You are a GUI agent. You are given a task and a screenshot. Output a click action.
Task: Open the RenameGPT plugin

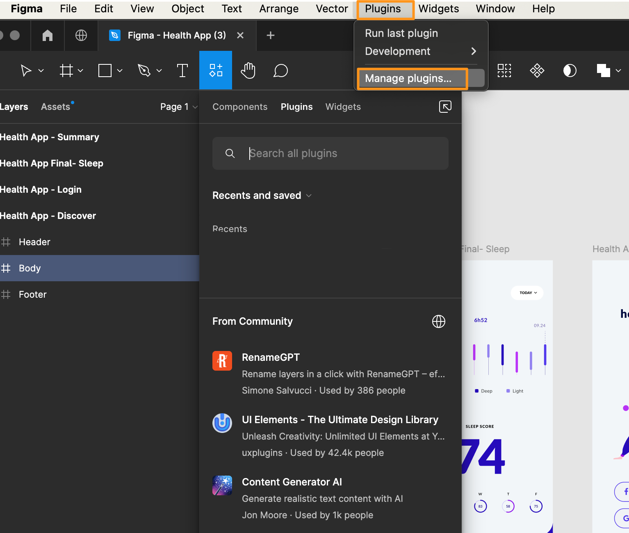point(330,374)
